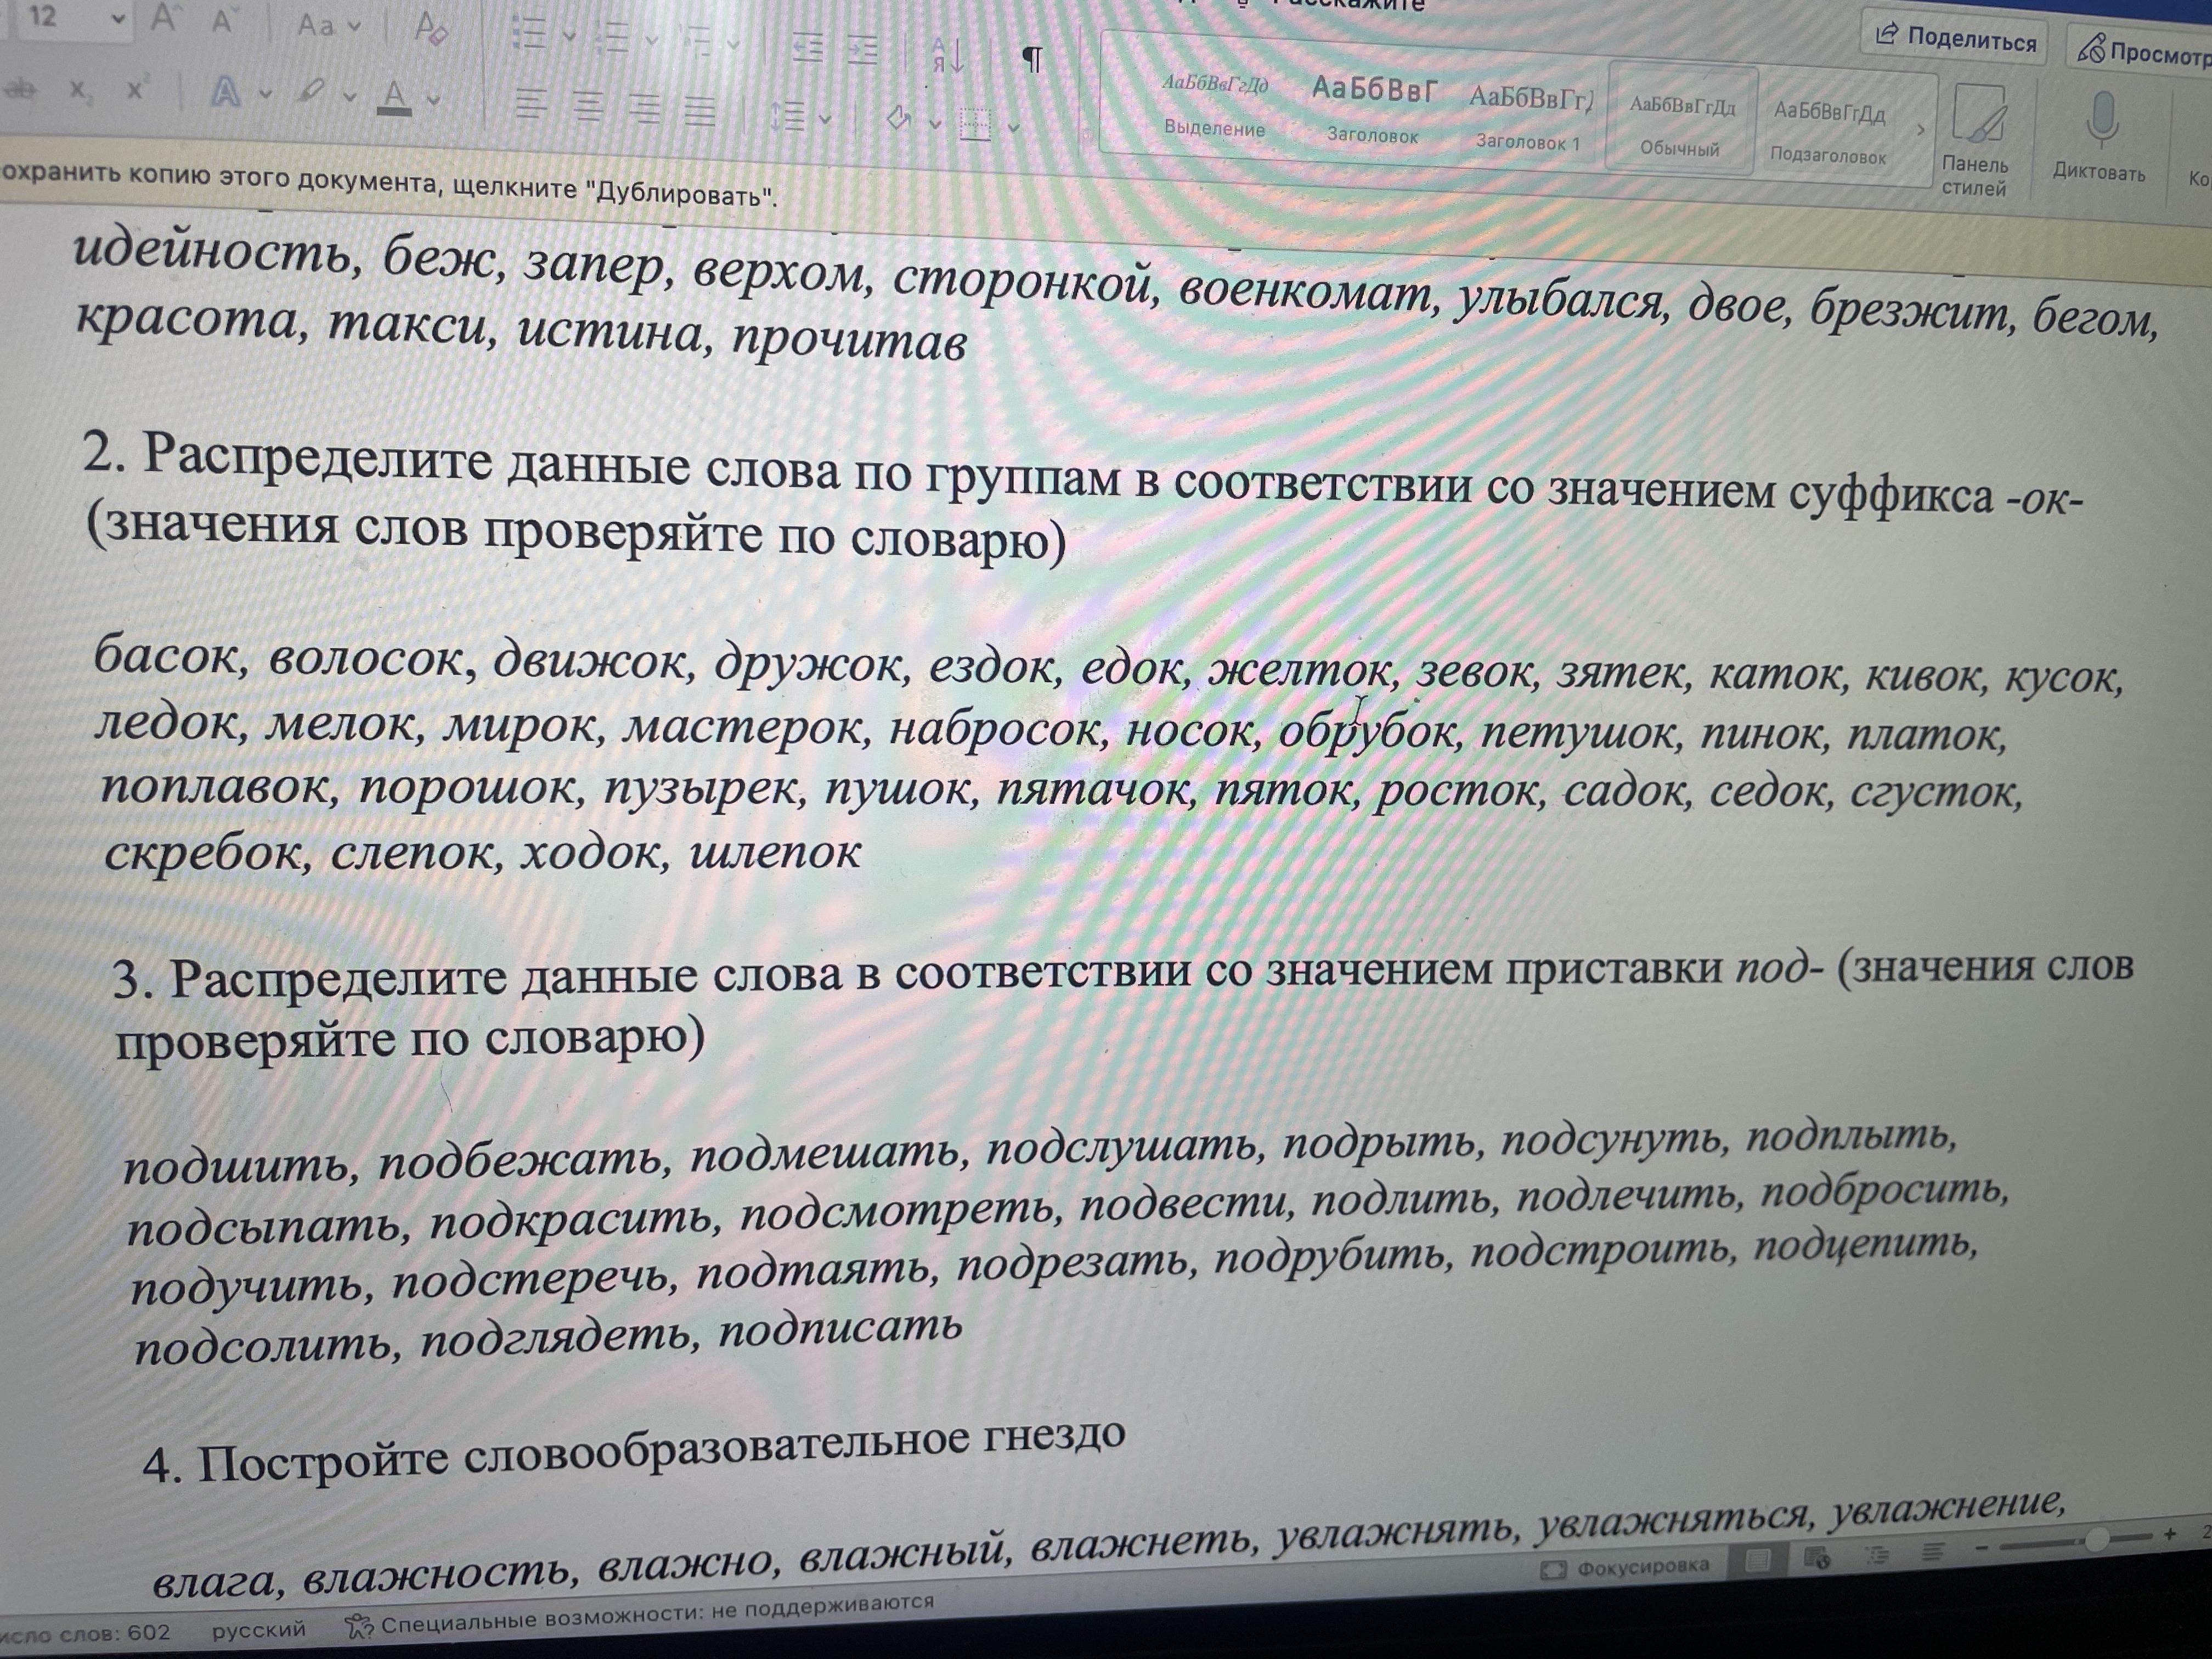
Task: Expand the styles gallery arrow
Action: click(1920, 130)
